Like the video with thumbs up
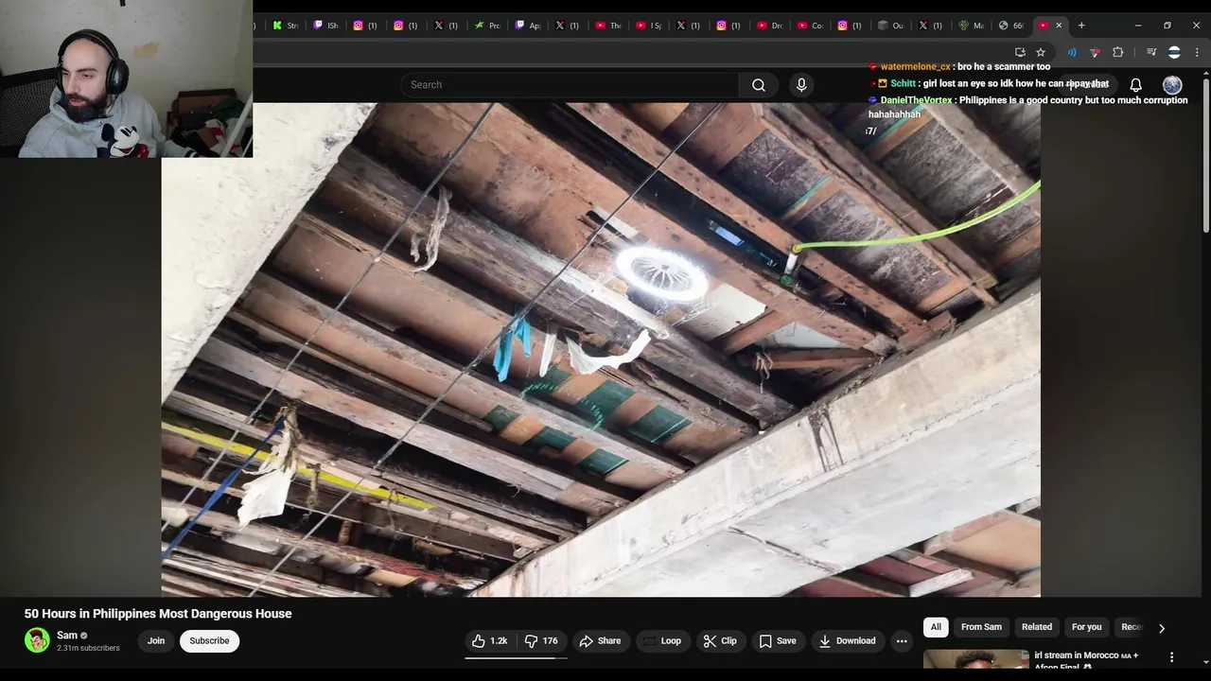This screenshot has width=1211, height=681. pos(489,641)
